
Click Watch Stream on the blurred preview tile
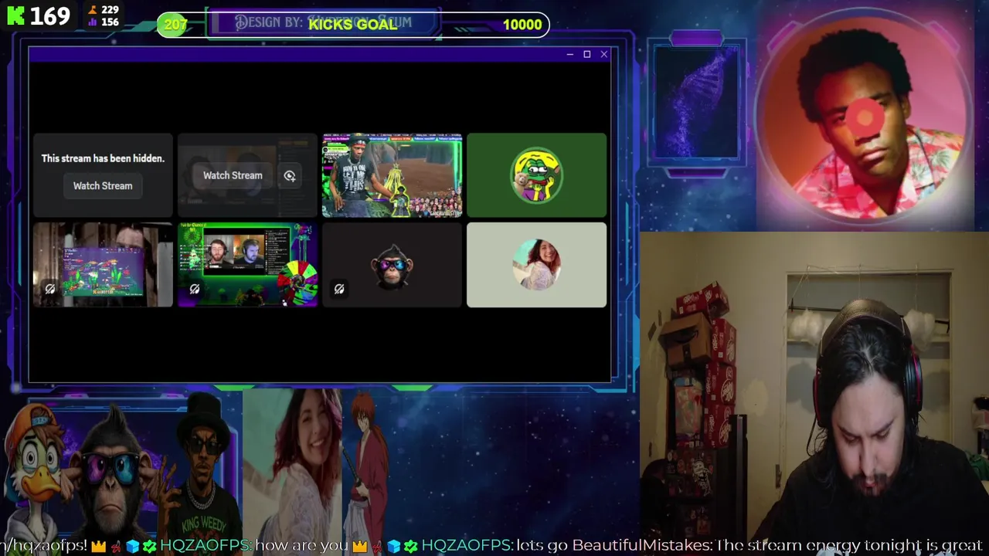point(233,175)
